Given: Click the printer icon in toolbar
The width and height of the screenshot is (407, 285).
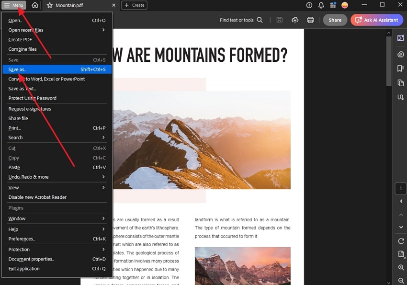Looking at the screenshot, I should [x=310, y=20].
